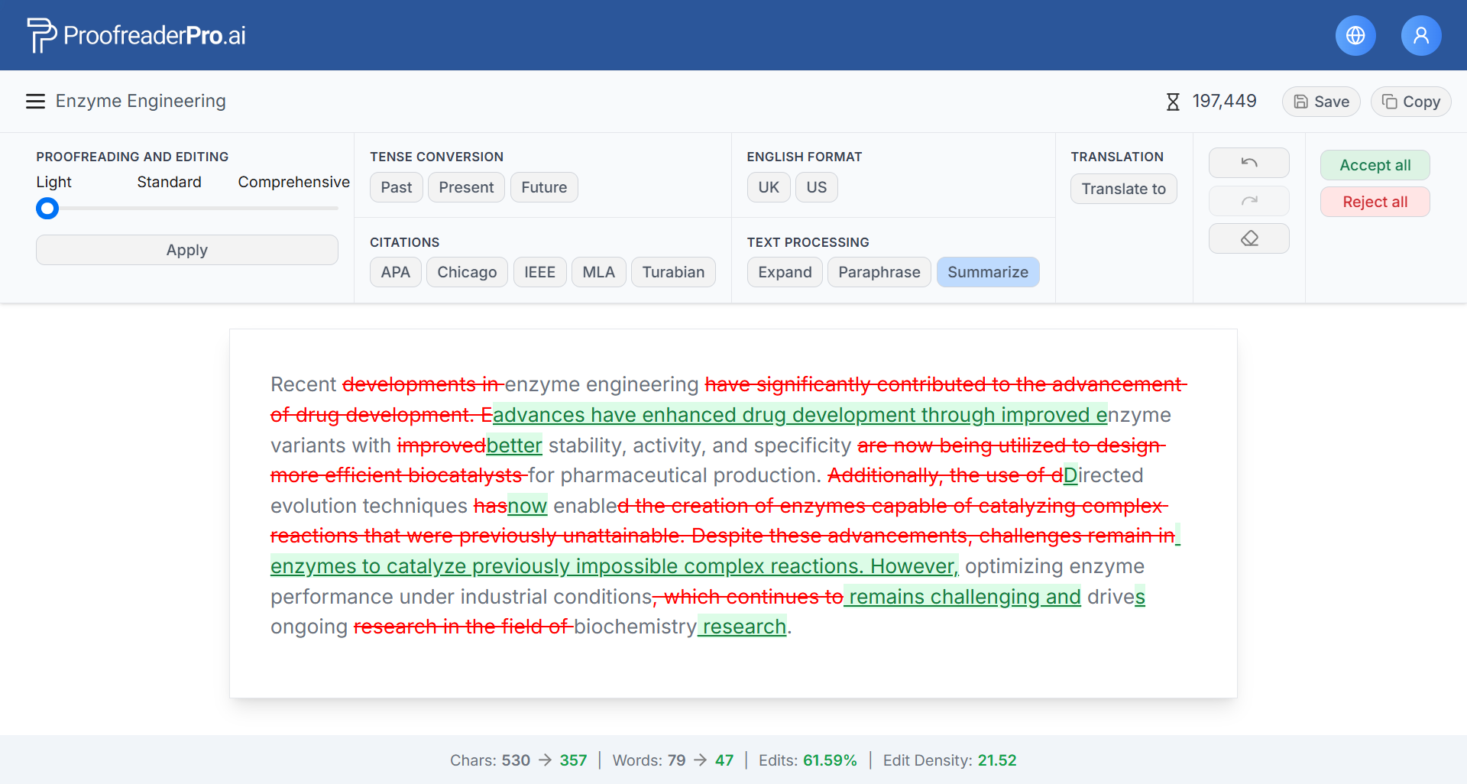Image resolution: width=1467 pixels, height=784 pixels.
Task: Save the Enzyme Engineering document
Action: (1321, 102)
